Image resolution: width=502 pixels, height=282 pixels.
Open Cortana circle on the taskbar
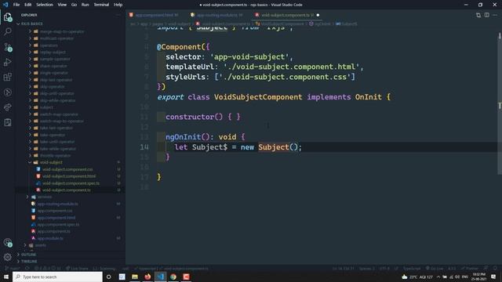pos(108,277)
